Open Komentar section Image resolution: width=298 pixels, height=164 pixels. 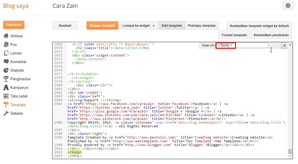click(x=18, y=62)
